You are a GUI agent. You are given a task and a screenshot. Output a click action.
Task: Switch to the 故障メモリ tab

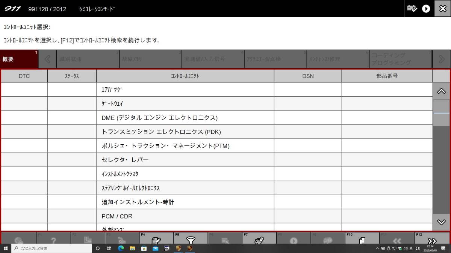[151, 59]
